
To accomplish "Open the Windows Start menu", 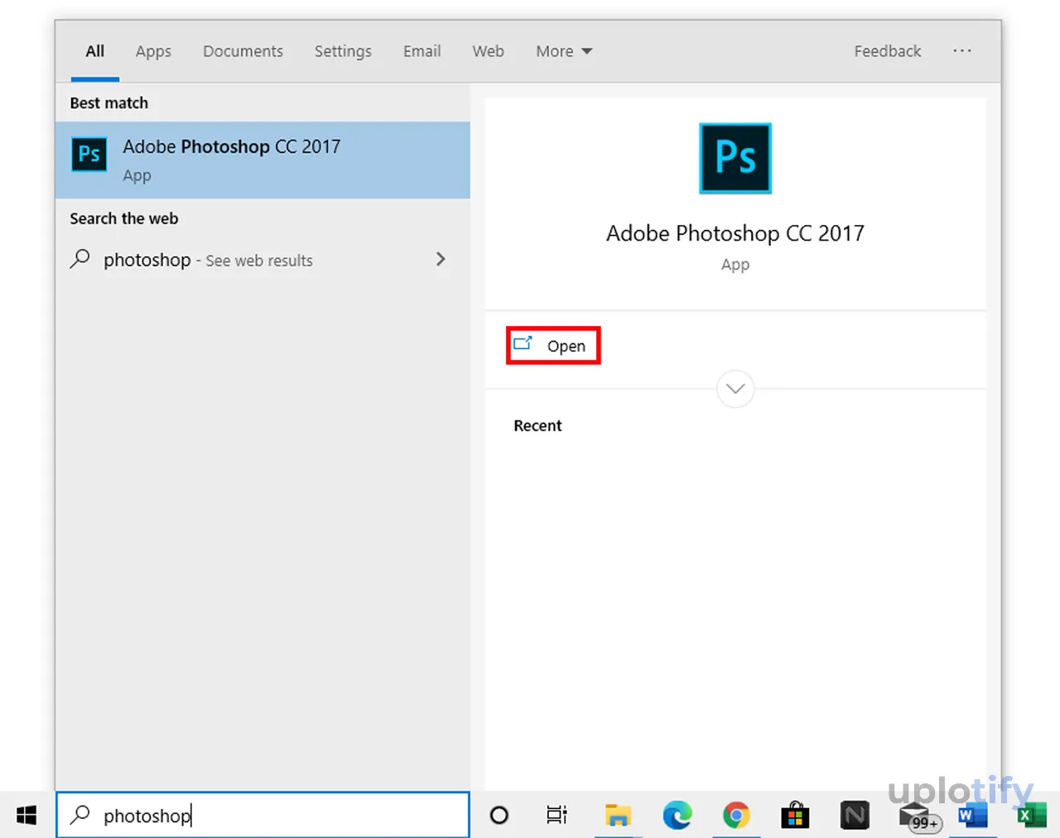I will pyautogui.click(x=26, y=816).
